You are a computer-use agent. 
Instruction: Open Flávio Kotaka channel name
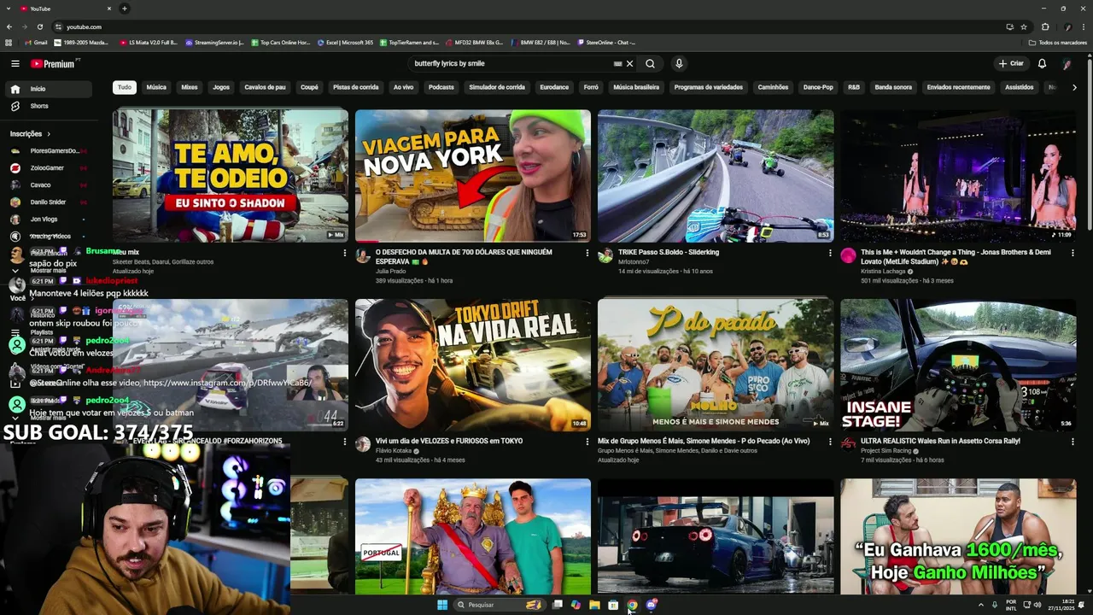(x=394, y=450)
